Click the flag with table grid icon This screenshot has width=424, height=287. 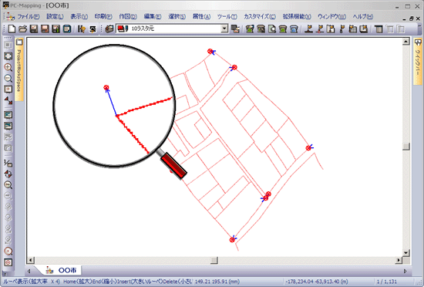352,29
